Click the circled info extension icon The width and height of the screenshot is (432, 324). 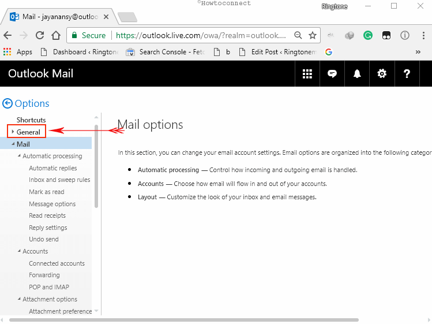tap(405, 35)
